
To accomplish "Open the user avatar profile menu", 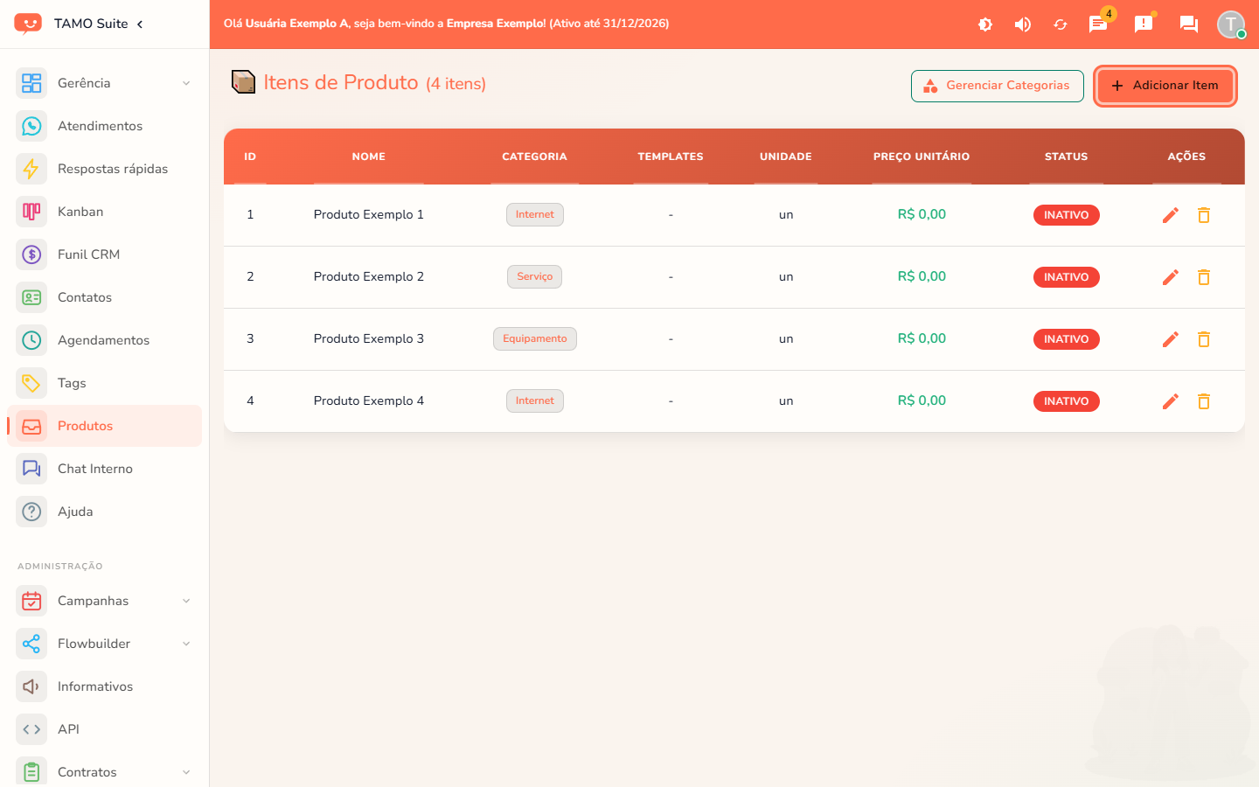I will coord(1231,24).
